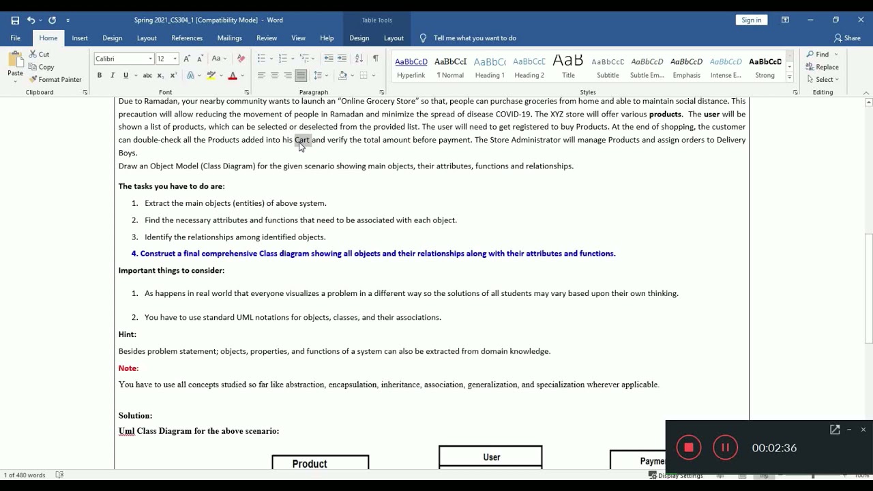Viewport: 873px width, 491px height.
Task: Cut the selected text
Action: point(39,54)
